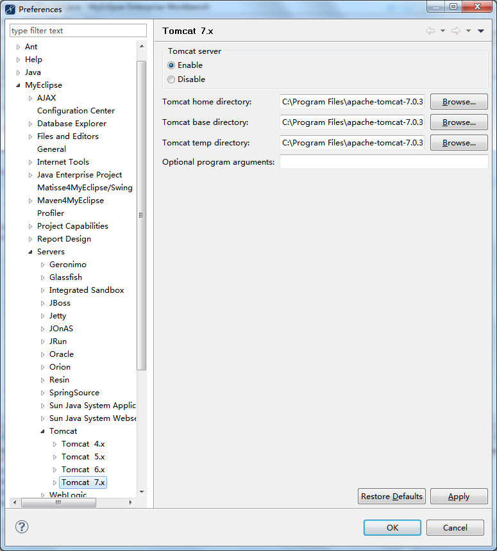Screen dimensions: 497x551
Task: Expand the Files and Editors node
Action: click(x=30, y=136)
